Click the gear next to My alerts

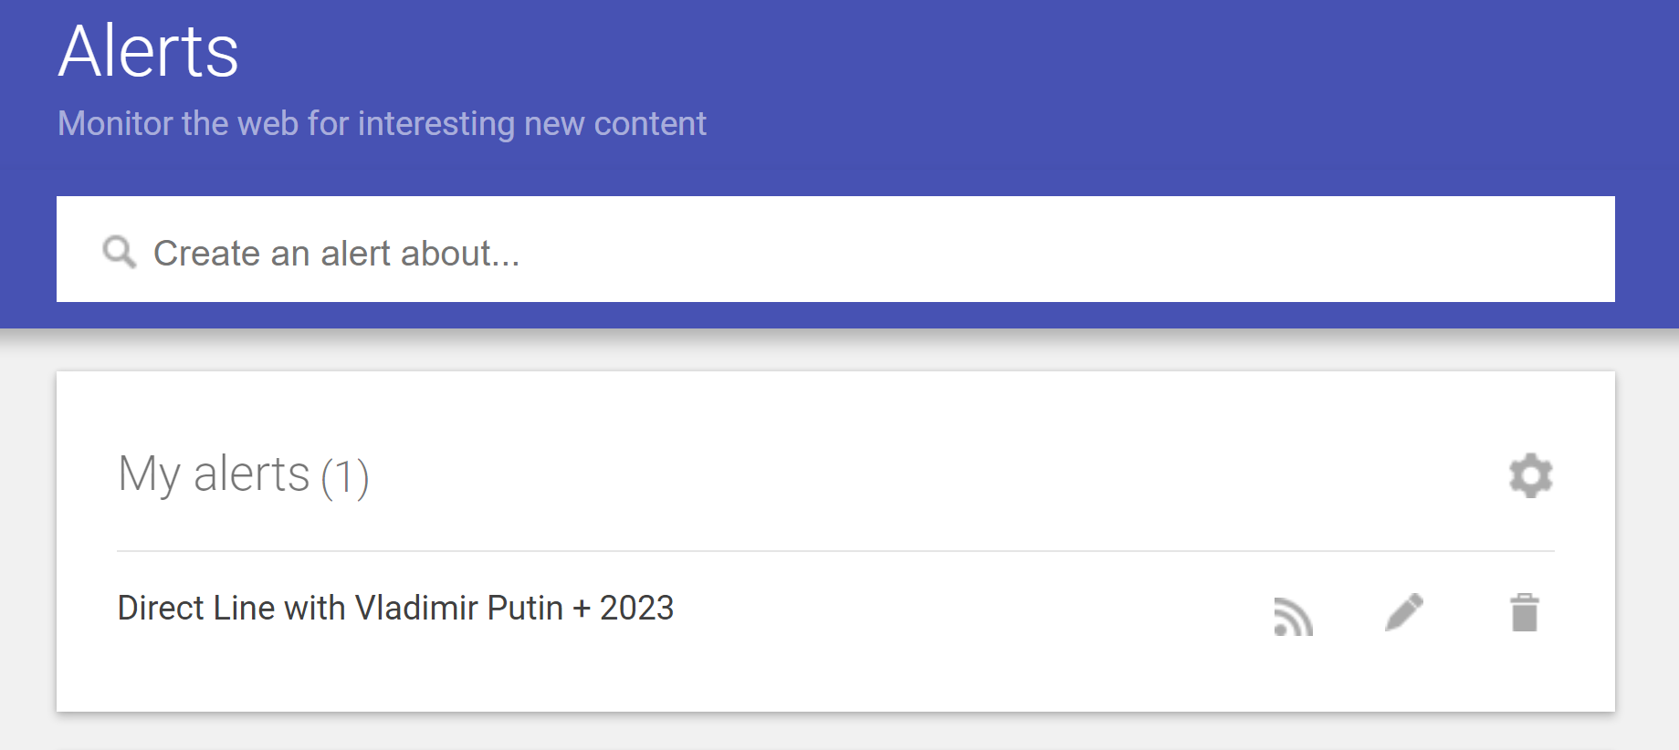(x=1530, y=475)
